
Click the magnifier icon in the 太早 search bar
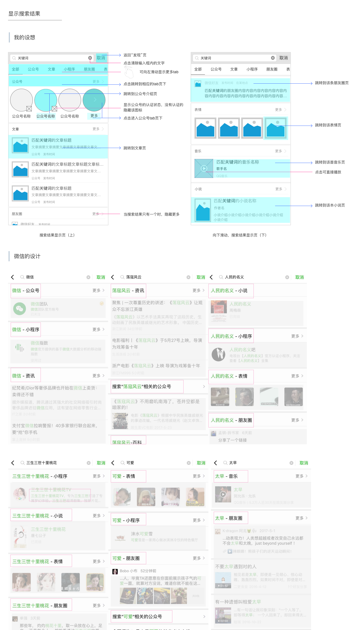tap(225, 463)
